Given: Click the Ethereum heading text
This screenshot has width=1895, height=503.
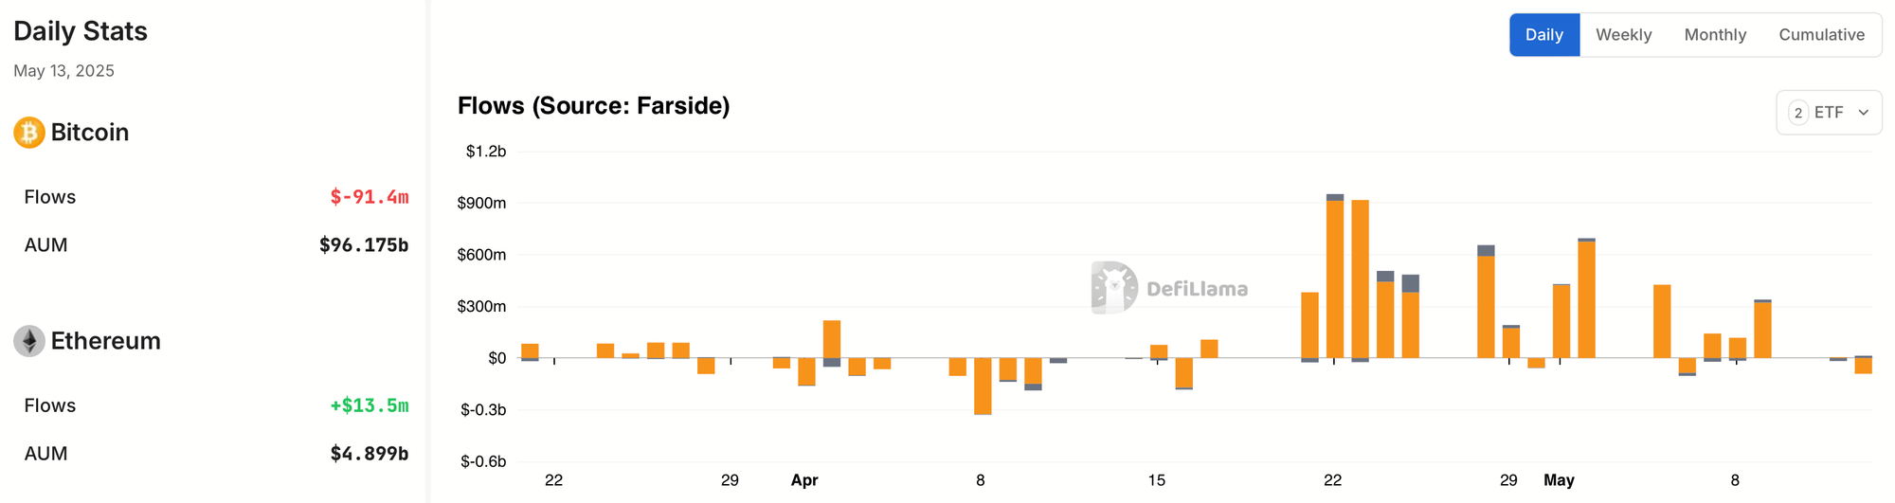Looking at the screenshot, I should coord(106,341).
